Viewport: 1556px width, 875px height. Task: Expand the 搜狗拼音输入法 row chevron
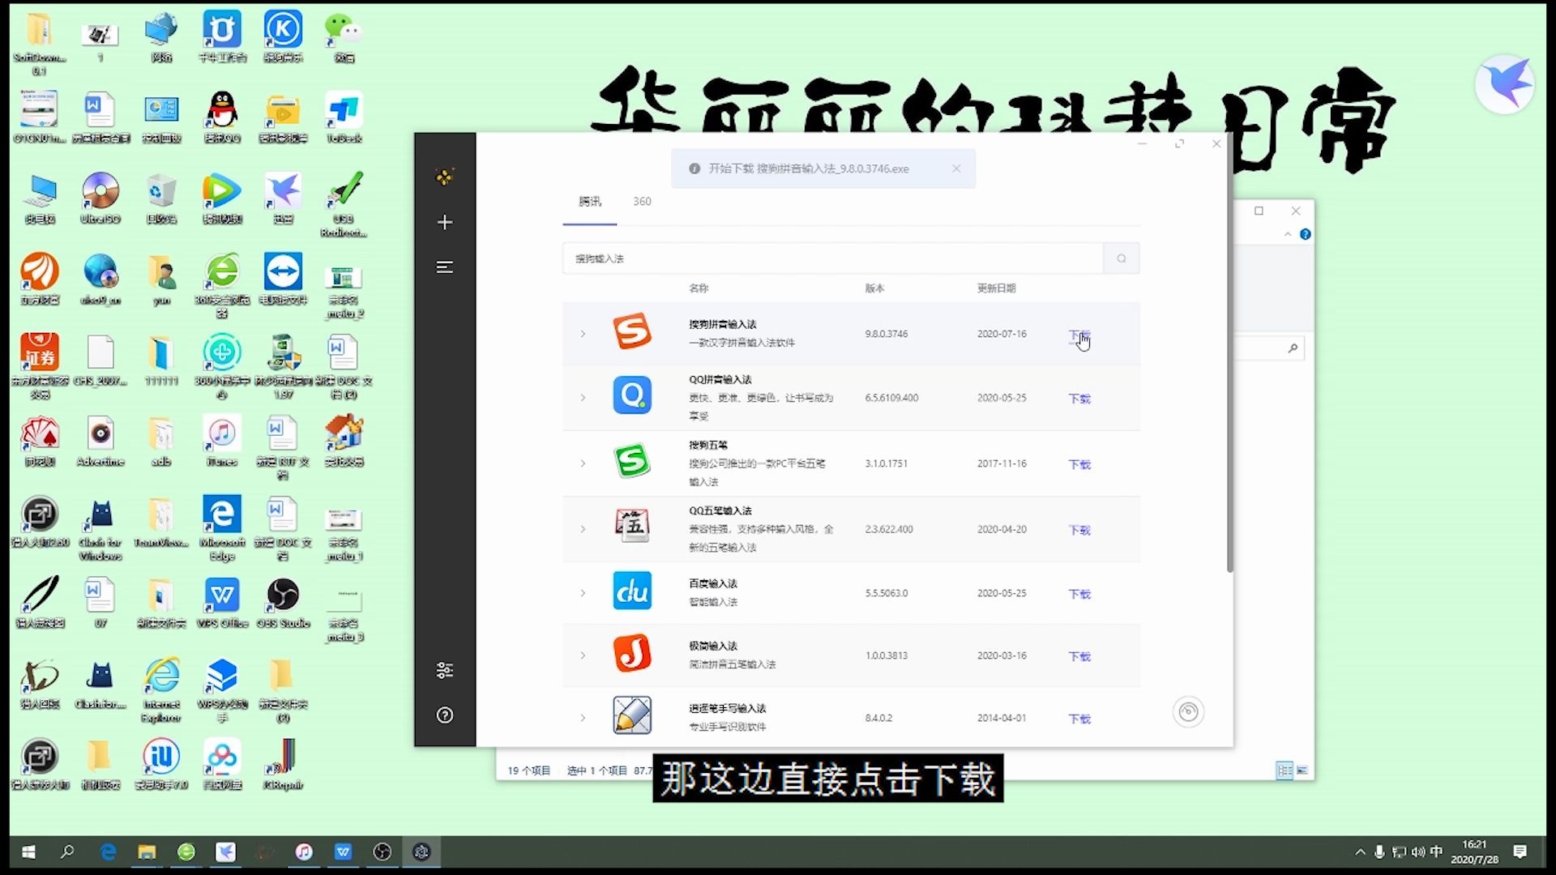pos(583,334)
